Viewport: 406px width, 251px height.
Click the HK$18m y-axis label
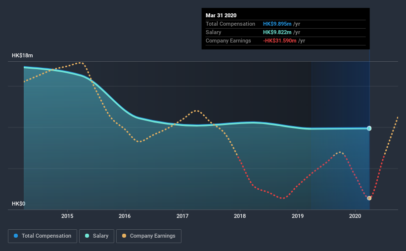point(22,56)
